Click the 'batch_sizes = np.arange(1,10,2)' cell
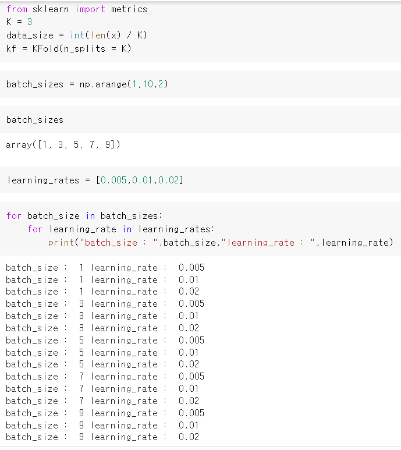The image size is (401, 450). [200, 84]
